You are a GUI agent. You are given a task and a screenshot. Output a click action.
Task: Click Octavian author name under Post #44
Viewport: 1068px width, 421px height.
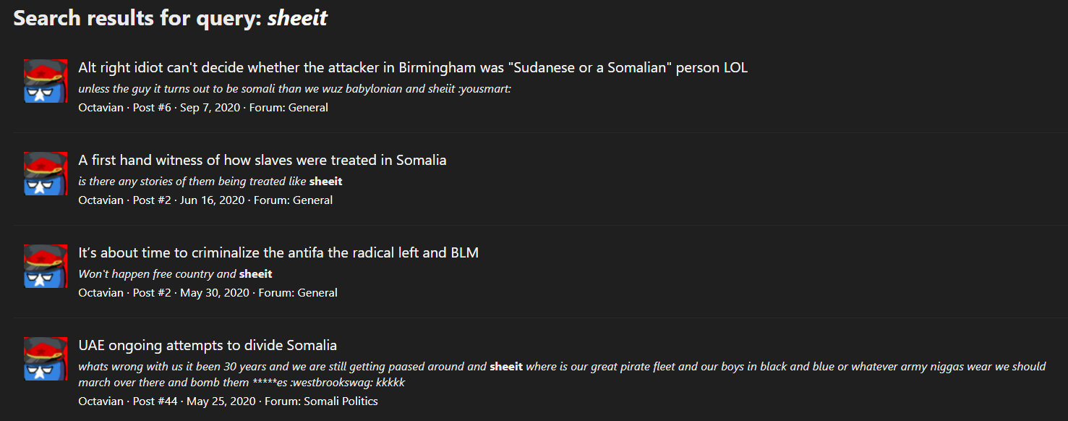(101, 401)
